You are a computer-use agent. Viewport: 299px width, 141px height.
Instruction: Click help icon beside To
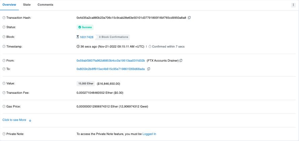[x=4, y=69]
